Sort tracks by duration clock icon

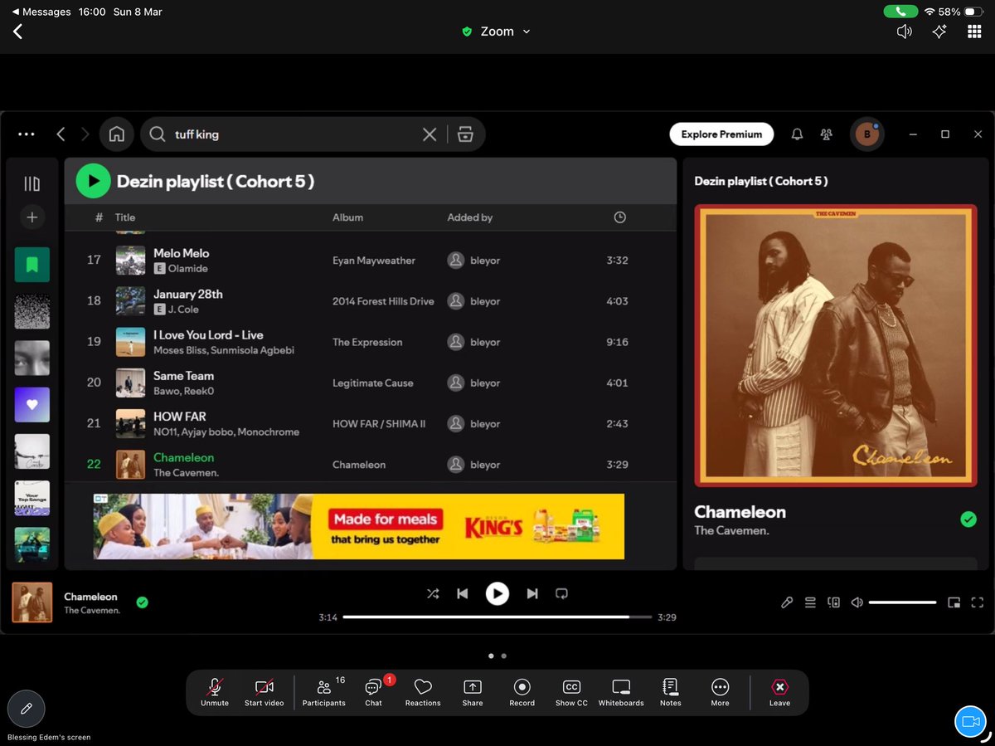click(619, 217)
